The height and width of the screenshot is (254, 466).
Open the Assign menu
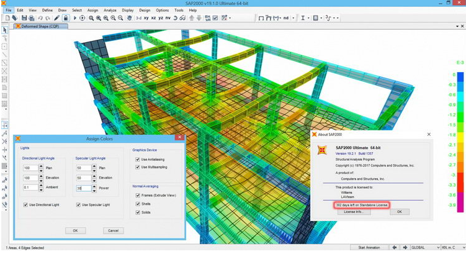tap(92, 10)
